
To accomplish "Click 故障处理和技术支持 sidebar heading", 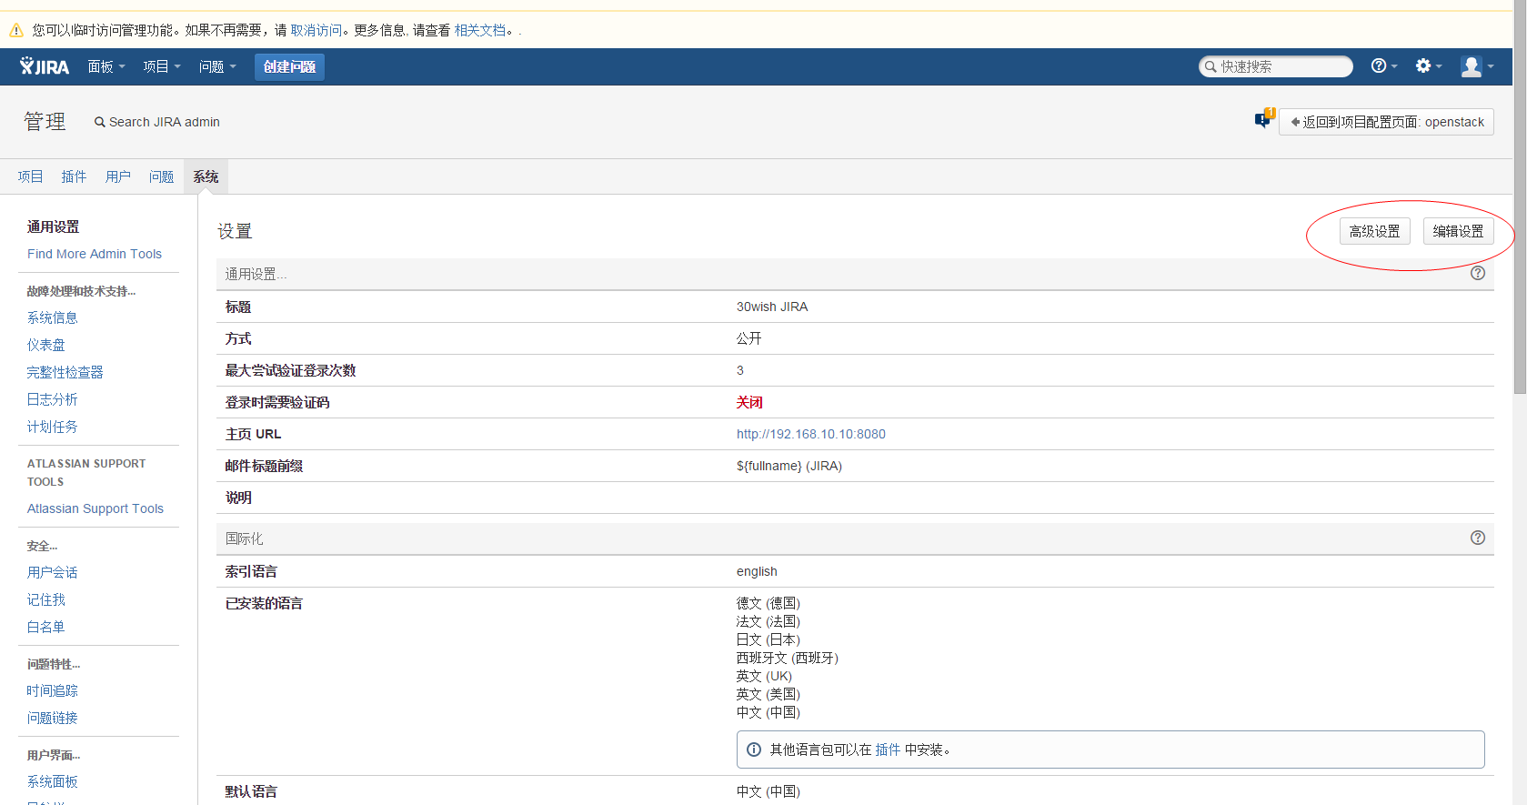I will (x=81, y=291).
